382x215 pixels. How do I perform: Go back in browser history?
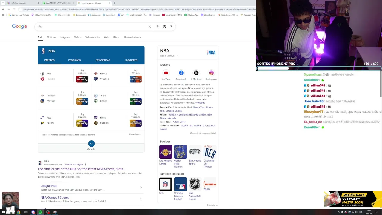3,9
